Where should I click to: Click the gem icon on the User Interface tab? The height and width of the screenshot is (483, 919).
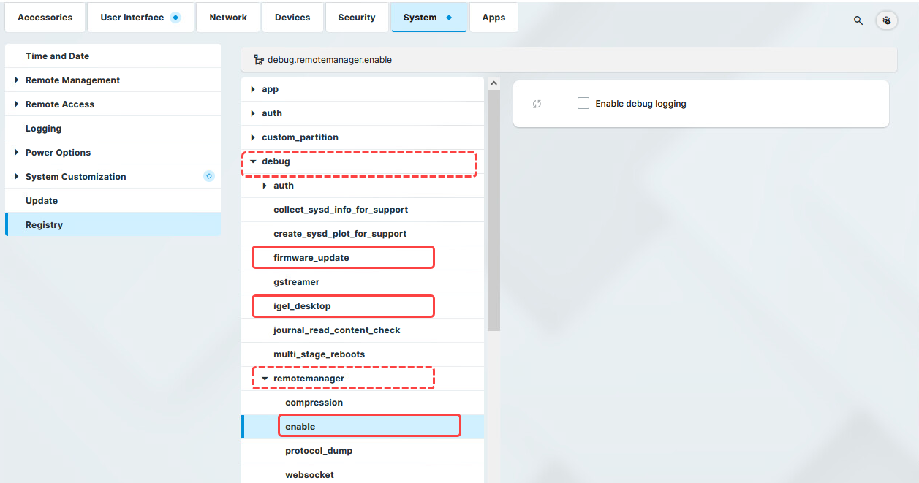(173, 16)
